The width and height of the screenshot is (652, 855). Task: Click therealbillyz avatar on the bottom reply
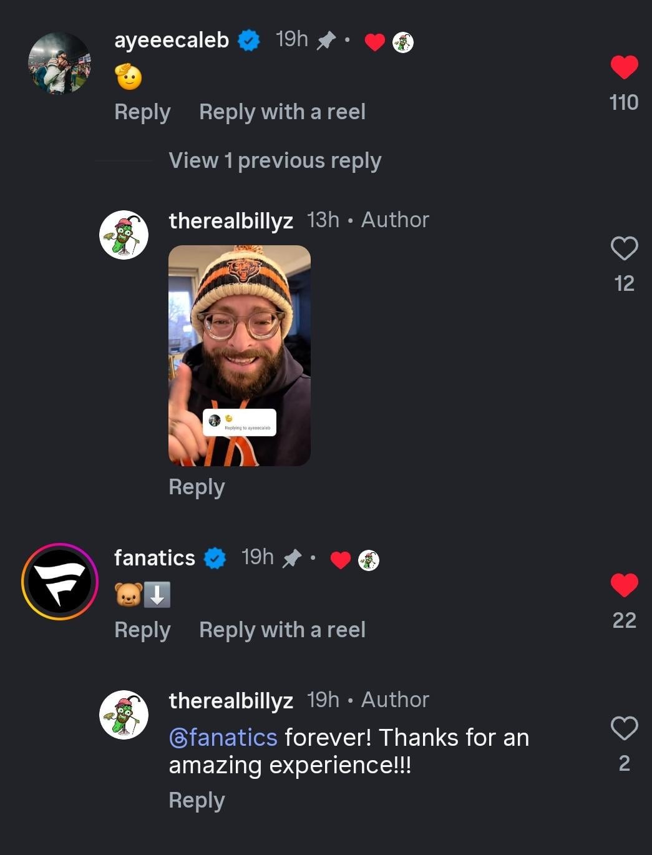pyautogui.click(x=124, y=715)
